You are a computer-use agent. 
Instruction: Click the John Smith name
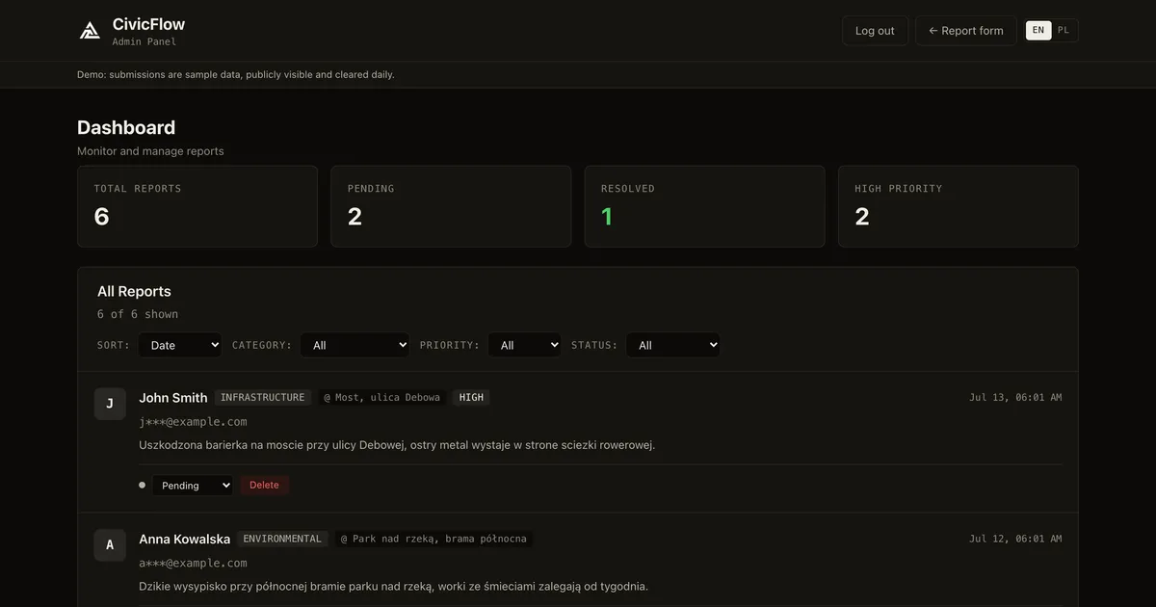click(173, 397)
